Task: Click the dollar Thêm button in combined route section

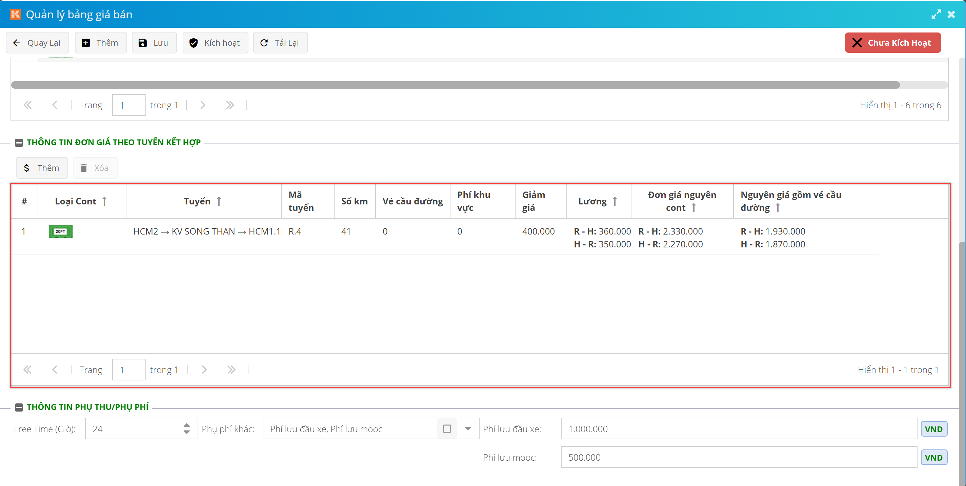Action: (x=42, y=168)
